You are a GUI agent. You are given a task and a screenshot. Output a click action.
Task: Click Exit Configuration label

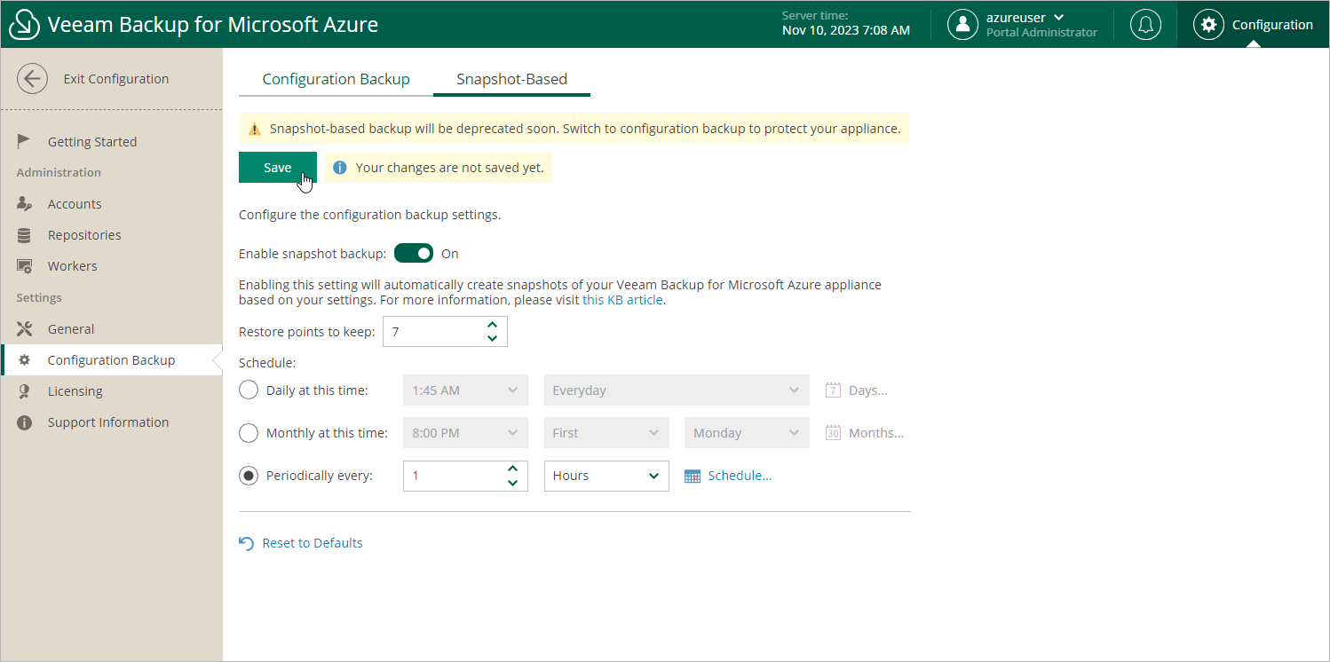[116, 79]
